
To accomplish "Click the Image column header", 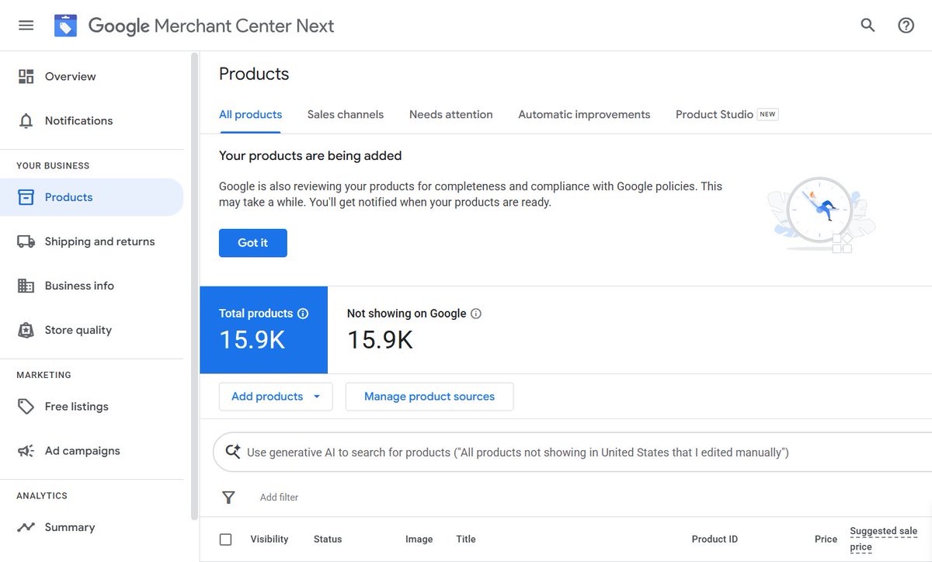I will click(x=419, y=539).
